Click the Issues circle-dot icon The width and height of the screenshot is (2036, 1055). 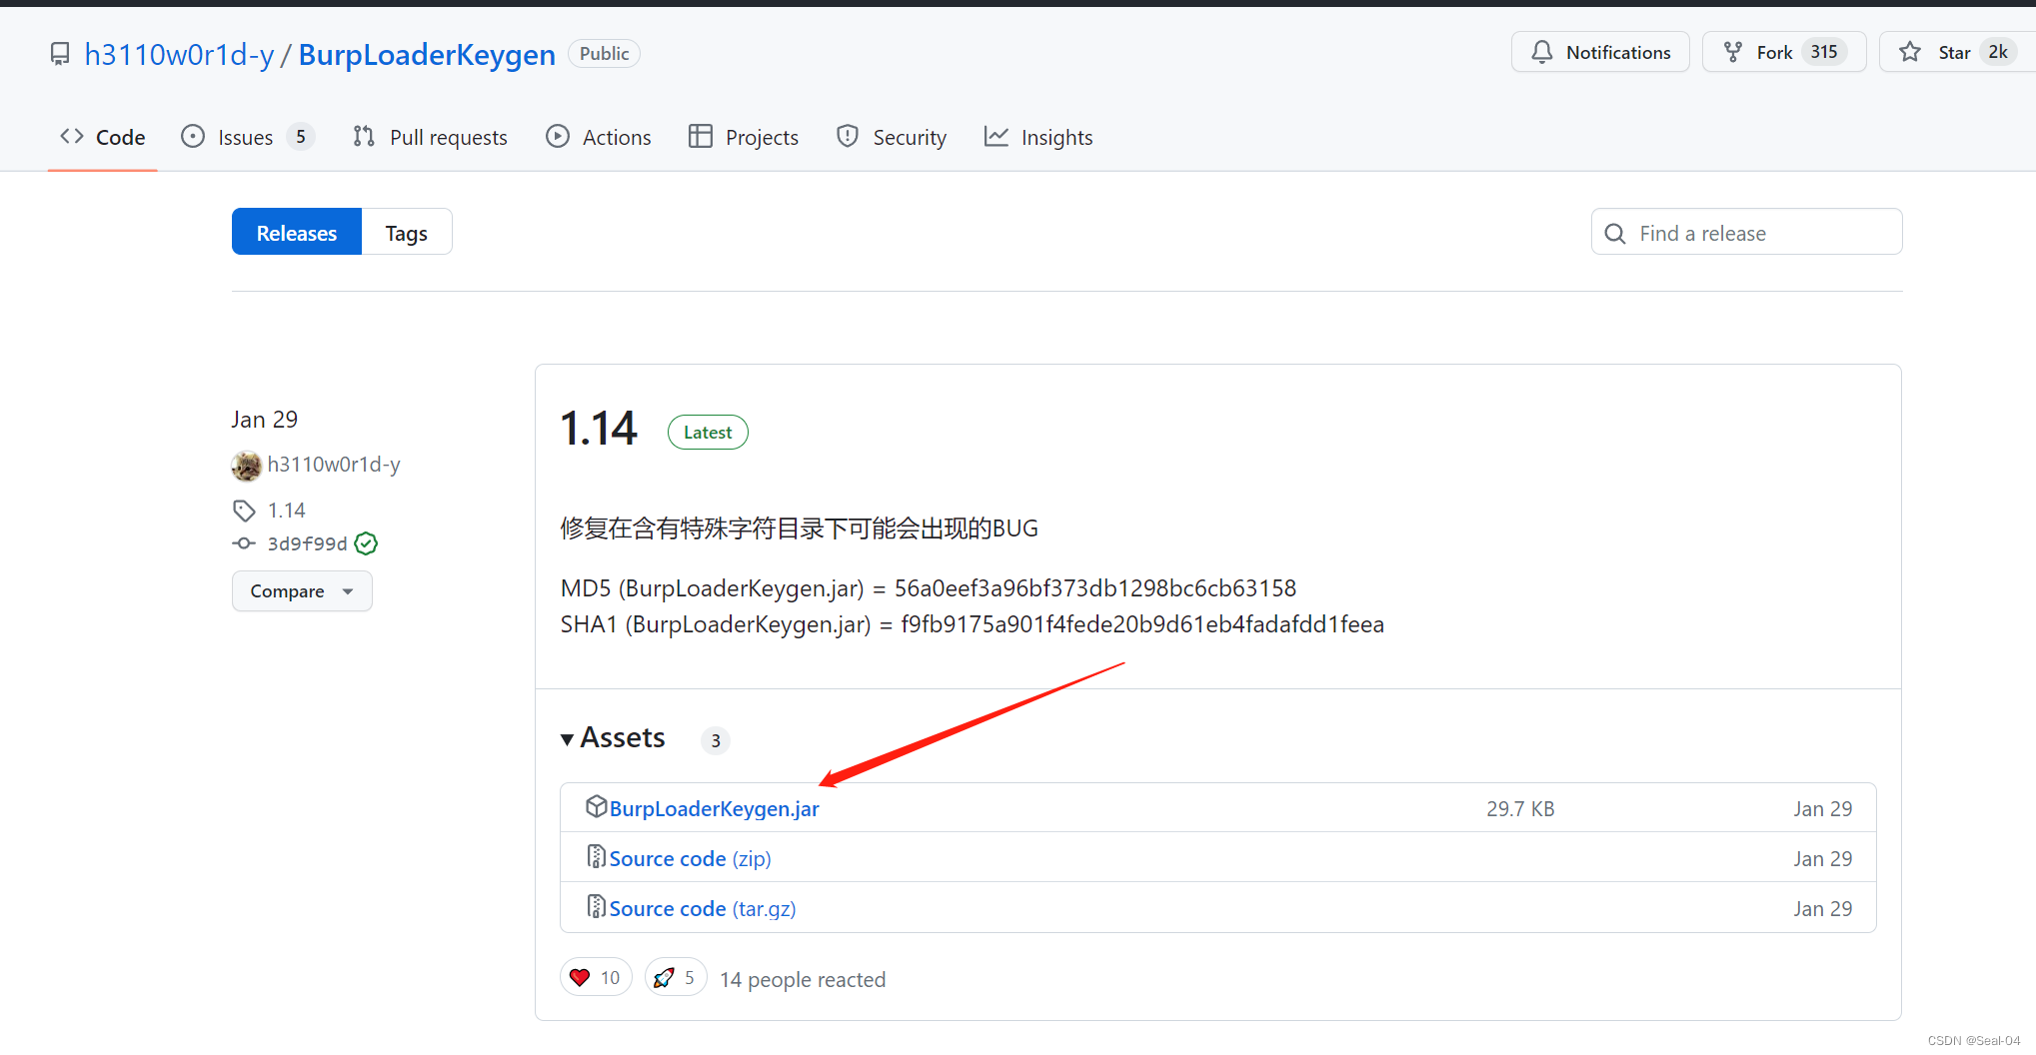[x=193, y=136]
